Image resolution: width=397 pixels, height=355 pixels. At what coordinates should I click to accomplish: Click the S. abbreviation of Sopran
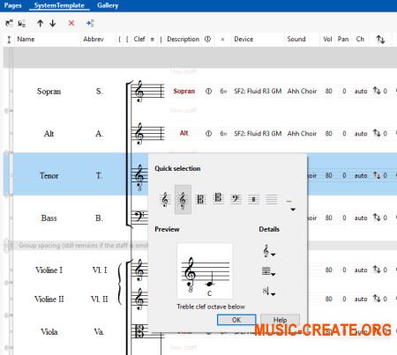100,92
